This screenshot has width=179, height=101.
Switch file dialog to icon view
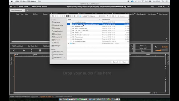click(x=64, y=16)
